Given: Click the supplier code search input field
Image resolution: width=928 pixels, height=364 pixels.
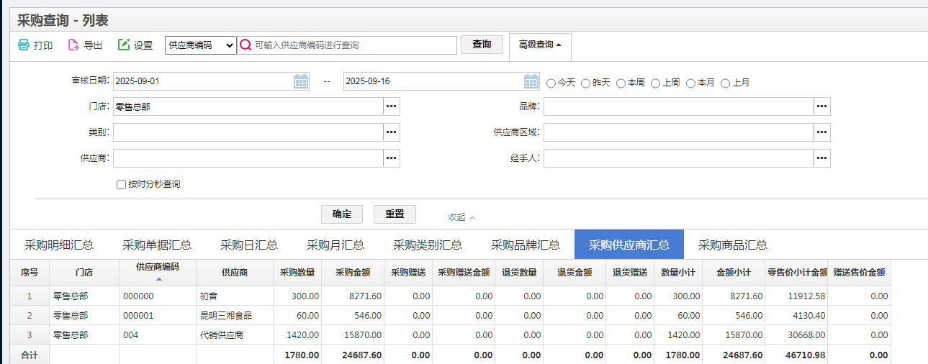Looking at the screenshot, I should tap(353, 45).
